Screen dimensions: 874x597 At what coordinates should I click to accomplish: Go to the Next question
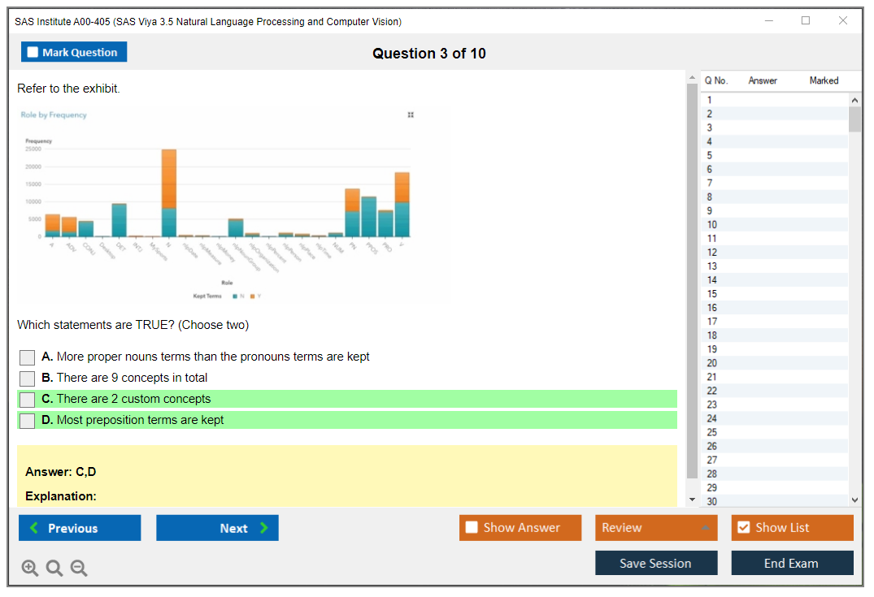click(x=217, y=528)
